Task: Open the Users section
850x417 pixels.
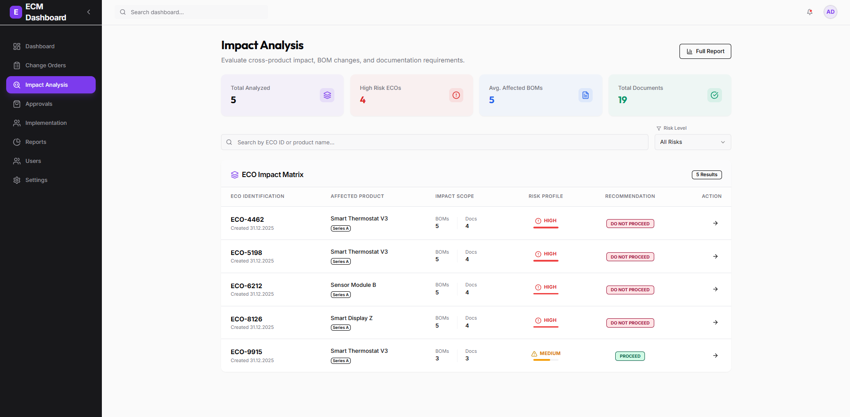Action: 33,161
